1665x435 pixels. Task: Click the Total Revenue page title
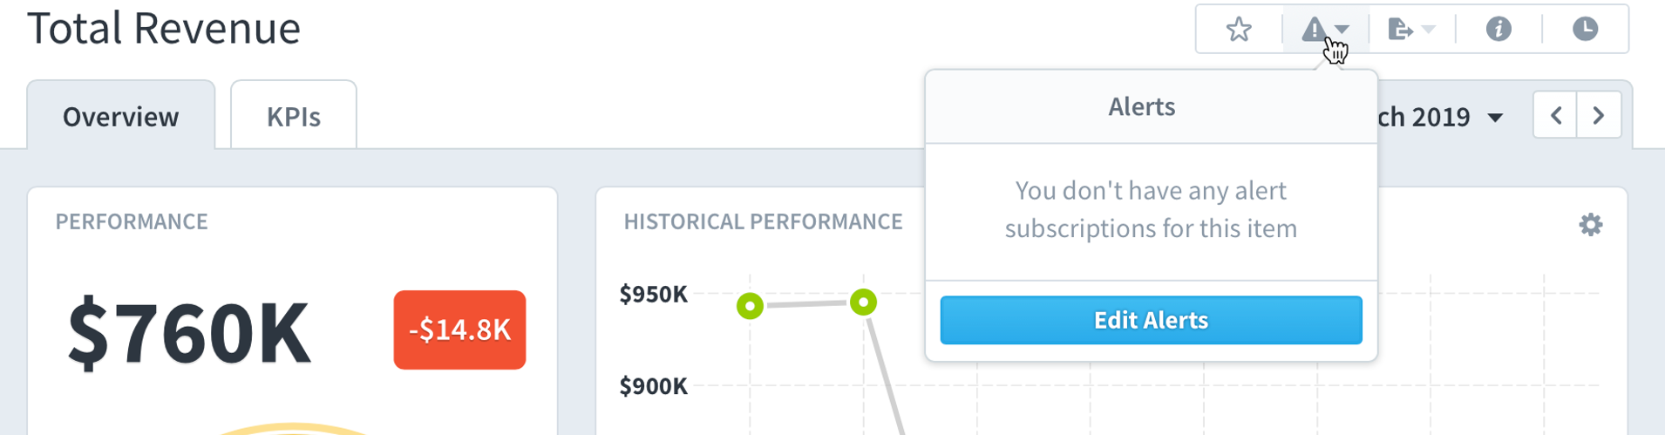pyautogui.click(x=164, y=27)
